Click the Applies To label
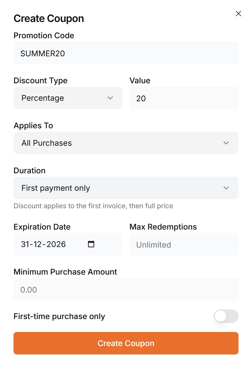Viewport: 252px width, 368px height. [33, 125]
